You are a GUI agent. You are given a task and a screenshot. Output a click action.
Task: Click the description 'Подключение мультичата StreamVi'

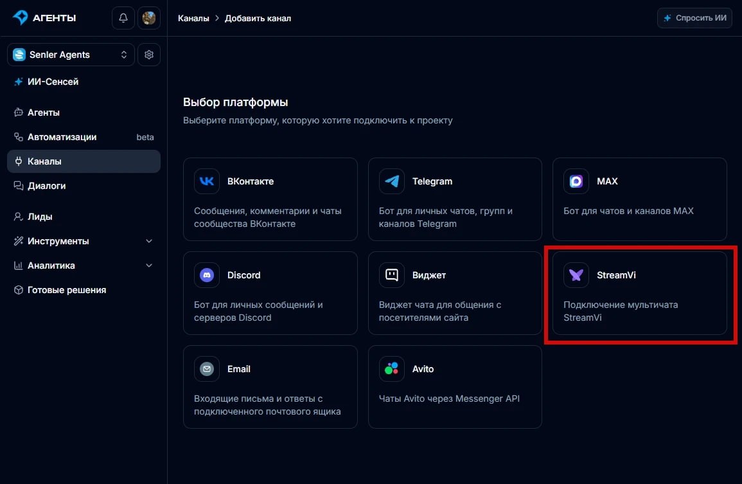(621, 311)
